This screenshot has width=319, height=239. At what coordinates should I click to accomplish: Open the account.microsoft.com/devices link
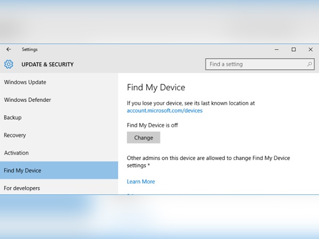[x=164, y=110]
